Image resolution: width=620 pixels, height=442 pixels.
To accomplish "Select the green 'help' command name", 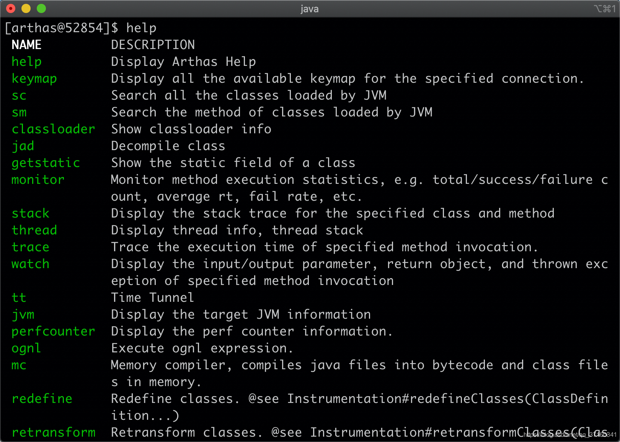I will (x=27, y=62).
